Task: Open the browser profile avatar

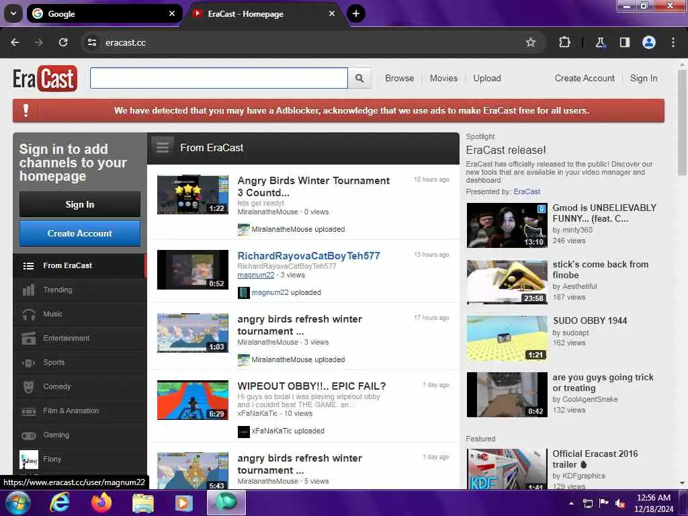Action: (648, 42)
